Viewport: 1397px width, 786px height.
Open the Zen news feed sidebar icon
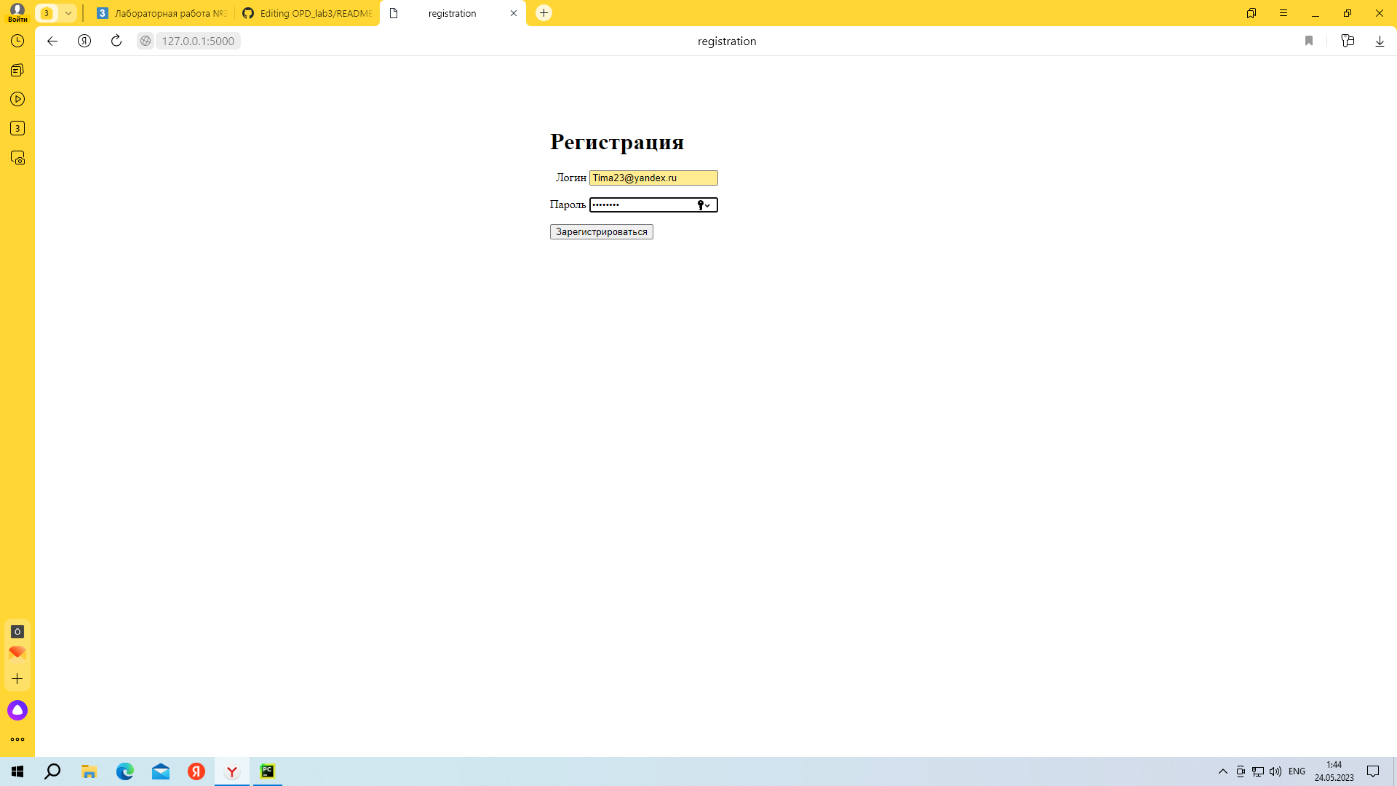coord(17,70)
